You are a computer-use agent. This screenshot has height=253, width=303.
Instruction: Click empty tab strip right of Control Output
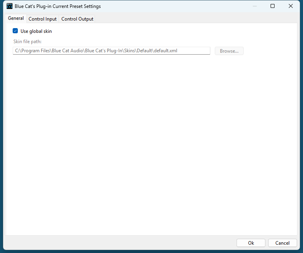click(194, 19)
